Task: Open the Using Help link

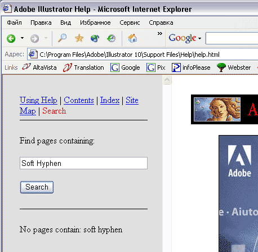Action: pos(38,100)
